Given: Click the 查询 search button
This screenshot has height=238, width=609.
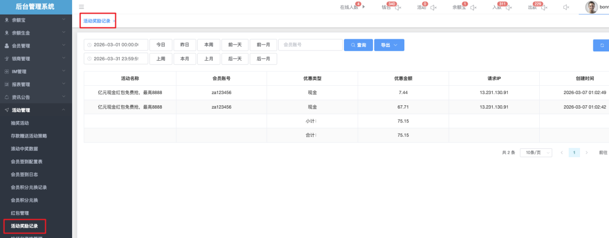Looking at the screenshot, I should tap(358, 45).
